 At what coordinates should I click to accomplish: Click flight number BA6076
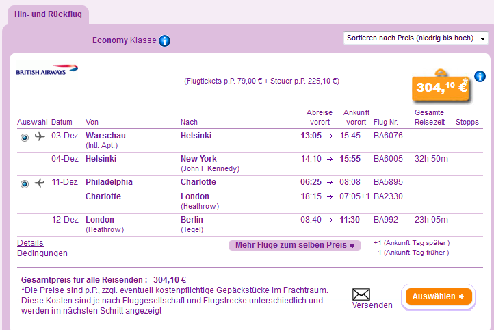tap(388, 136)
